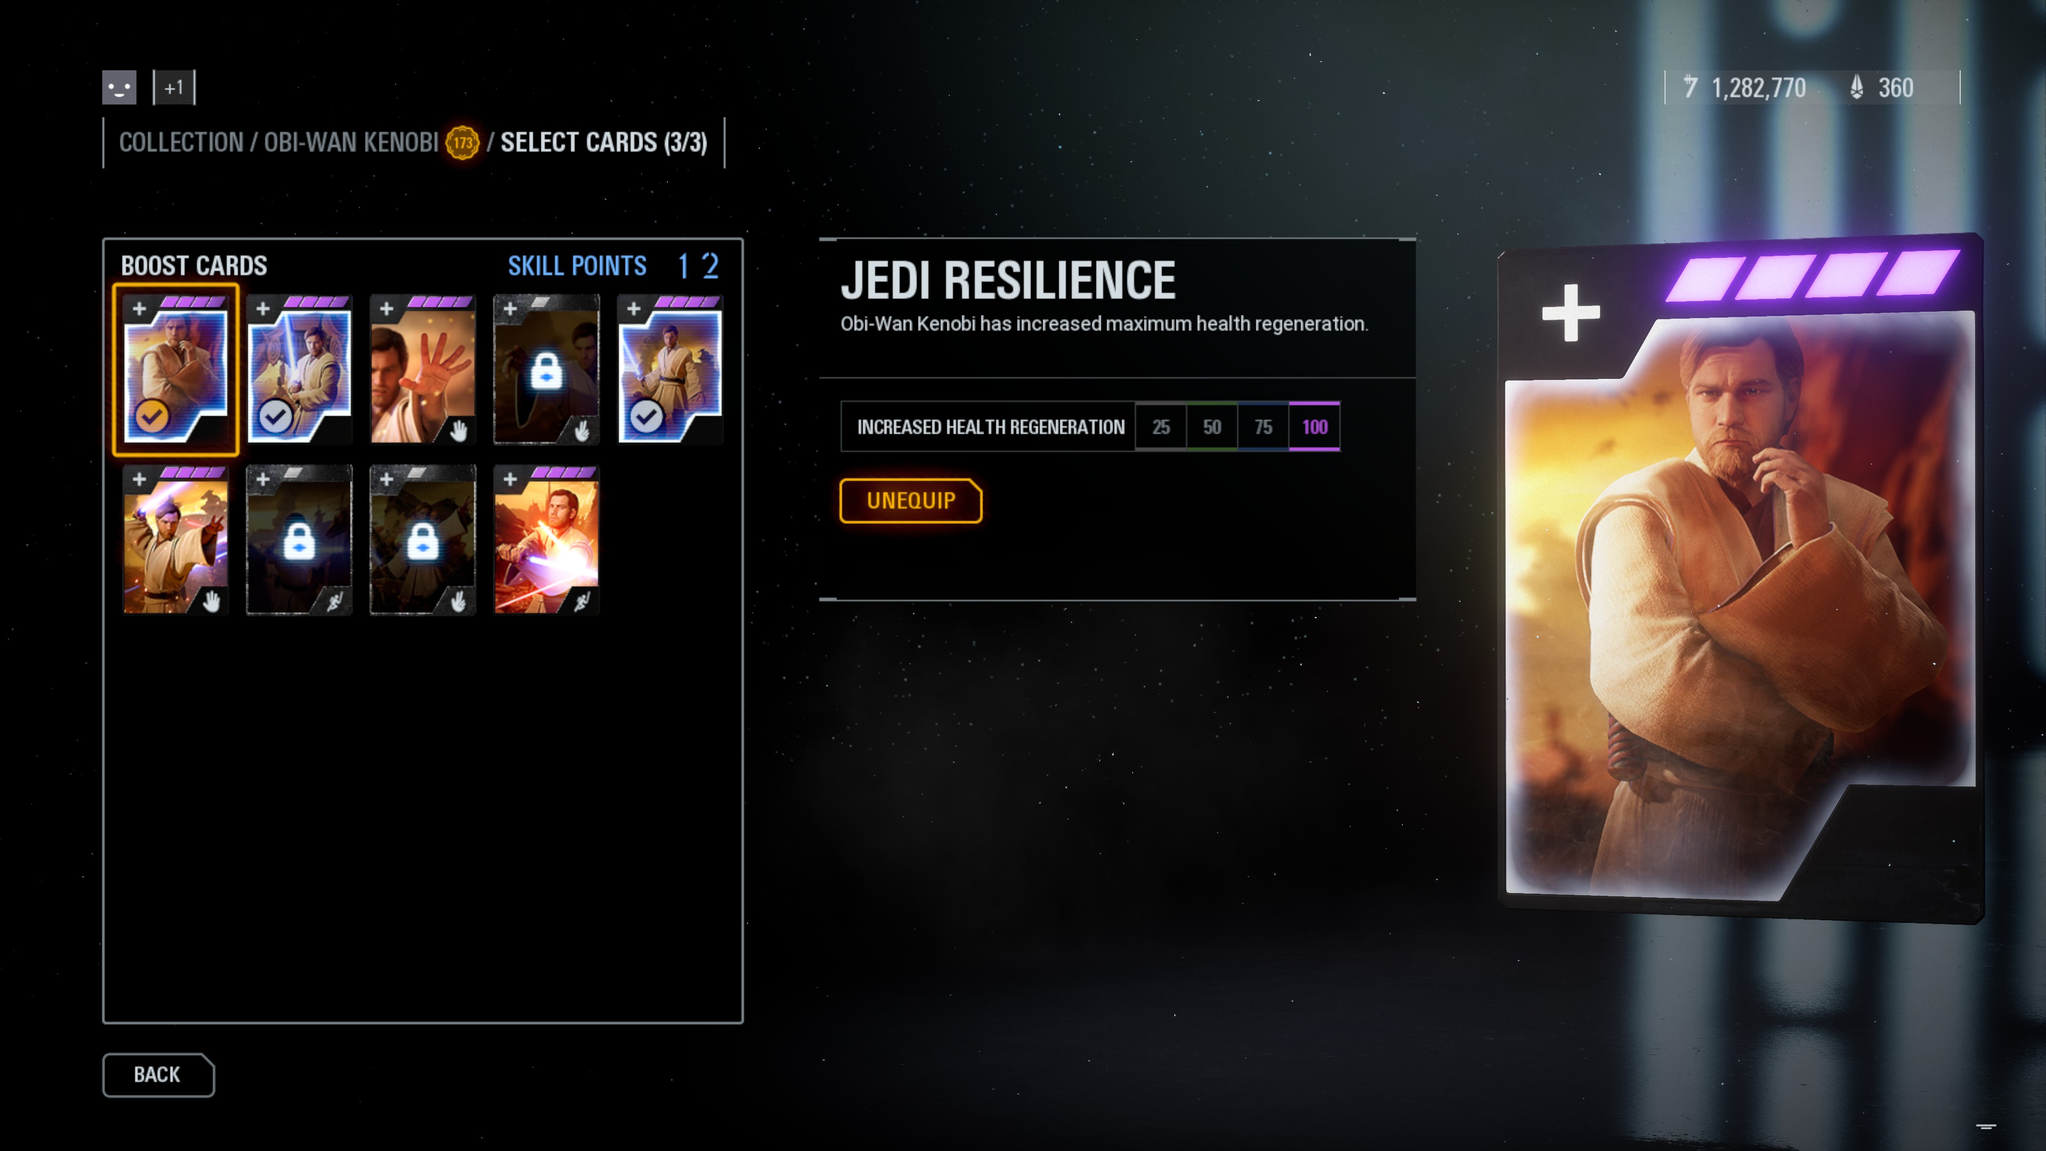
Task: Select the last card with red lightsaber strike
Action: pos(546,540)
